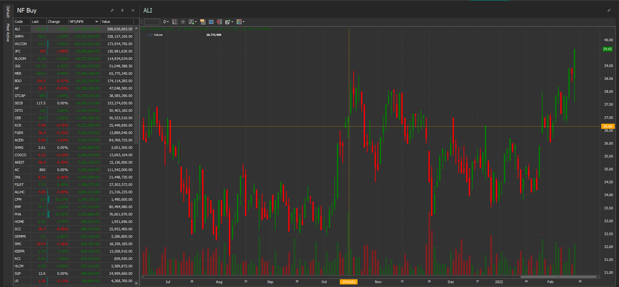Click the Volume color swatch in legend
The width and height of the screenshot is (619, 287).
pos(152,35)
